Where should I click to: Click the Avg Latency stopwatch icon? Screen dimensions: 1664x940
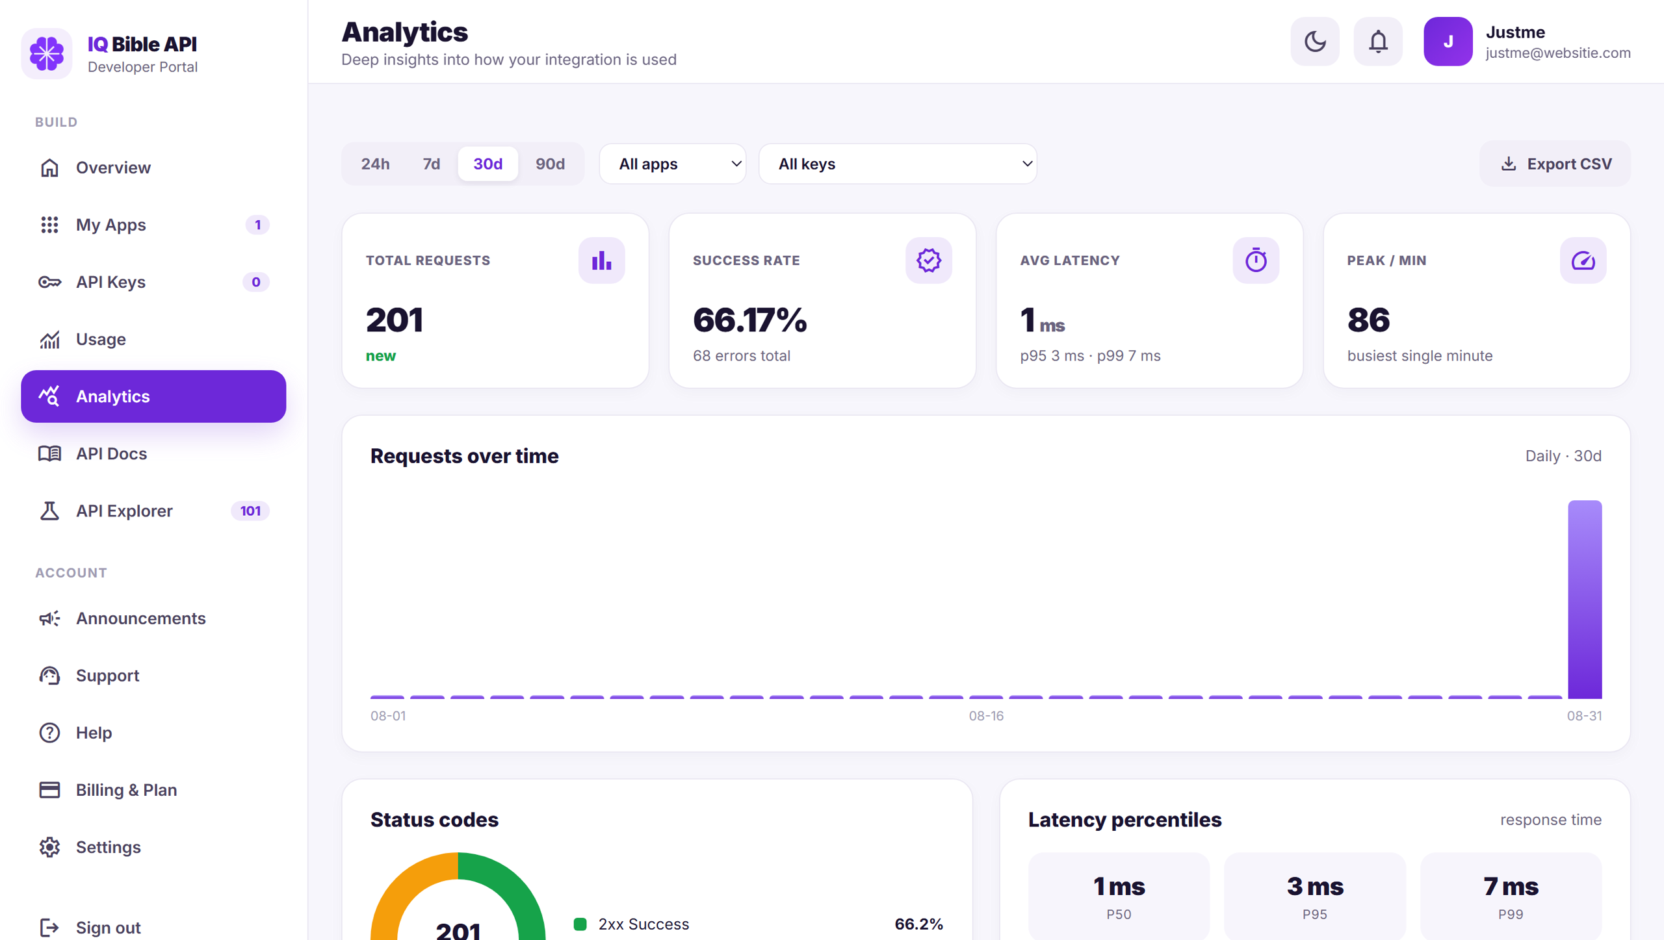[1256, 260]
